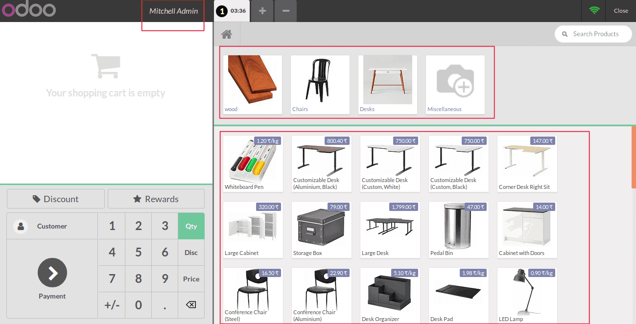Tap numpad key 1
This screenshot has width=636, height=324.
(112, 226)
